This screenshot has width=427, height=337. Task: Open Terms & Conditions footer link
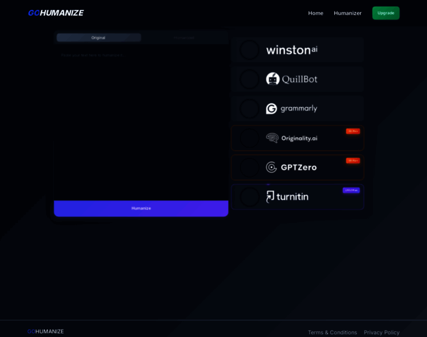click(333, 333)
